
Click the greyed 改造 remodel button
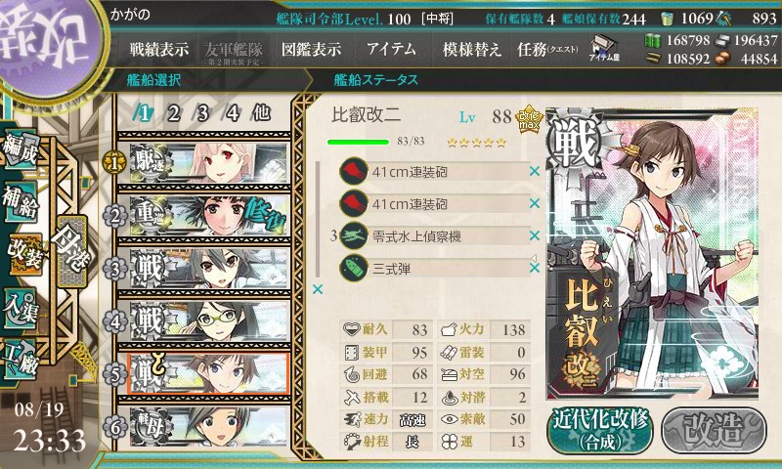[x=714, y=430]
